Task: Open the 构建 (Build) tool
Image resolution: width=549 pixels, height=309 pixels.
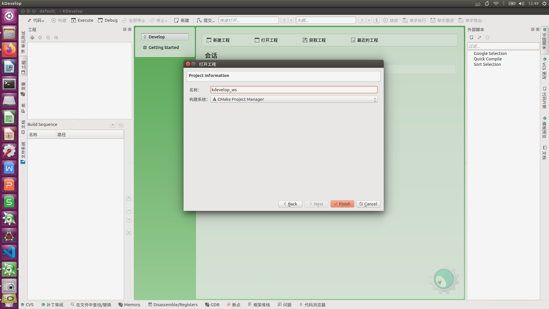Action: pyautogui.click(x=59, y=20)
